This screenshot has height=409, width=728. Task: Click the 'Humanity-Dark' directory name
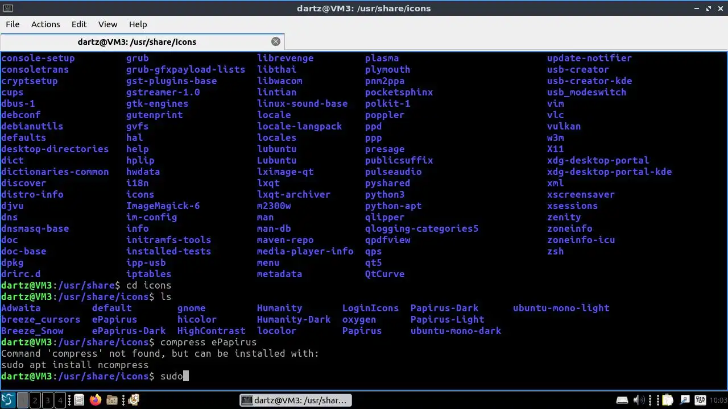(x=294, y=319)
